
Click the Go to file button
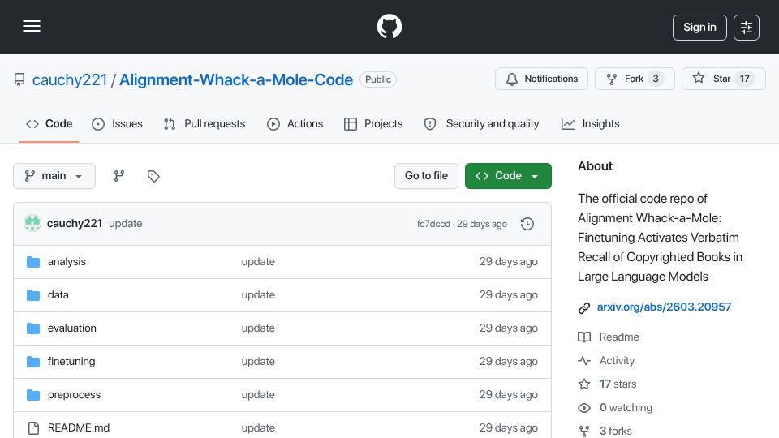tap(426, 176)
